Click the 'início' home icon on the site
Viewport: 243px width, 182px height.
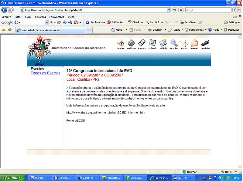pos(121,43)
